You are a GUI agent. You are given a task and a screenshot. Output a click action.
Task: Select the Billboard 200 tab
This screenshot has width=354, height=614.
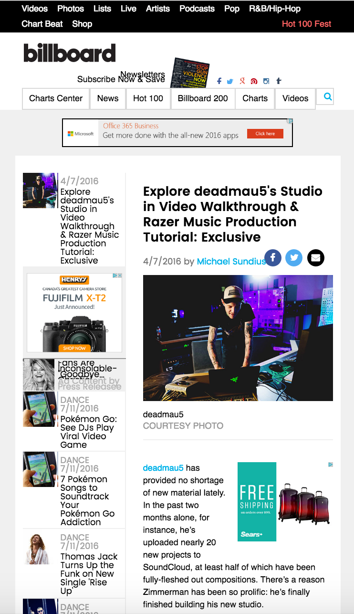203,98
